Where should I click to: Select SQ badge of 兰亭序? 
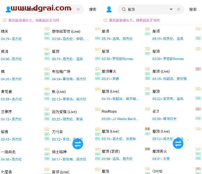click(x=47, y=109)
